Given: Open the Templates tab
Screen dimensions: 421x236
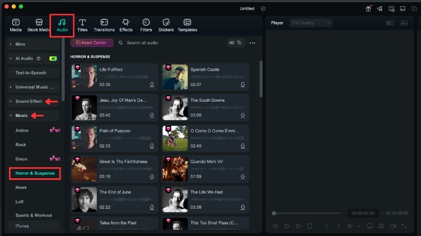Looking at the screenshot, I should point(187,25).
